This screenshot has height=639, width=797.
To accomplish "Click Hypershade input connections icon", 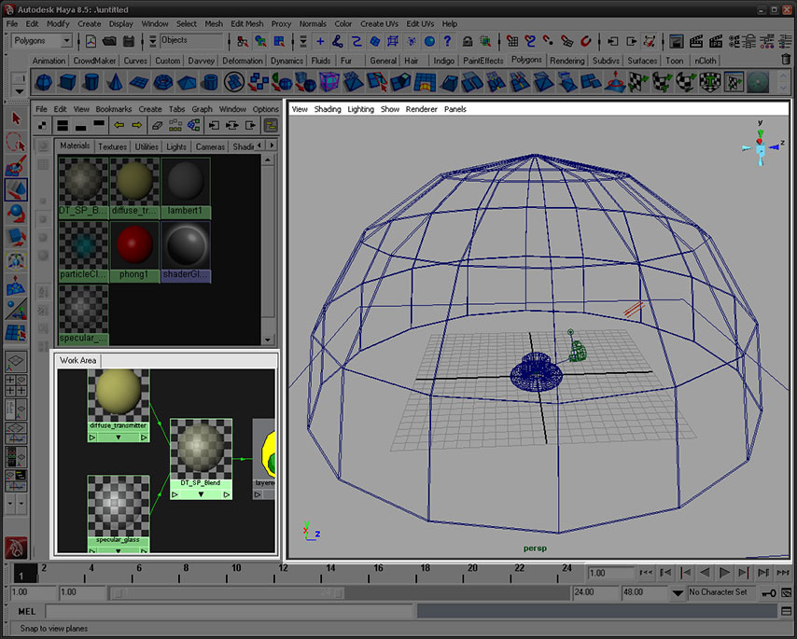I will pyautogui.click(x=214, y=125).
